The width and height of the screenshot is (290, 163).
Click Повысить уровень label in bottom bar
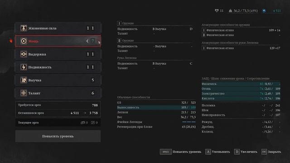pyautogui.click(x=187, y=152)
